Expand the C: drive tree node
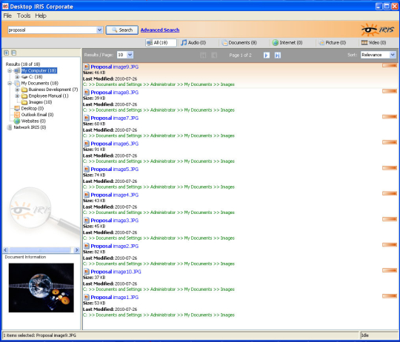400x342 pixels. coord(17,77)
